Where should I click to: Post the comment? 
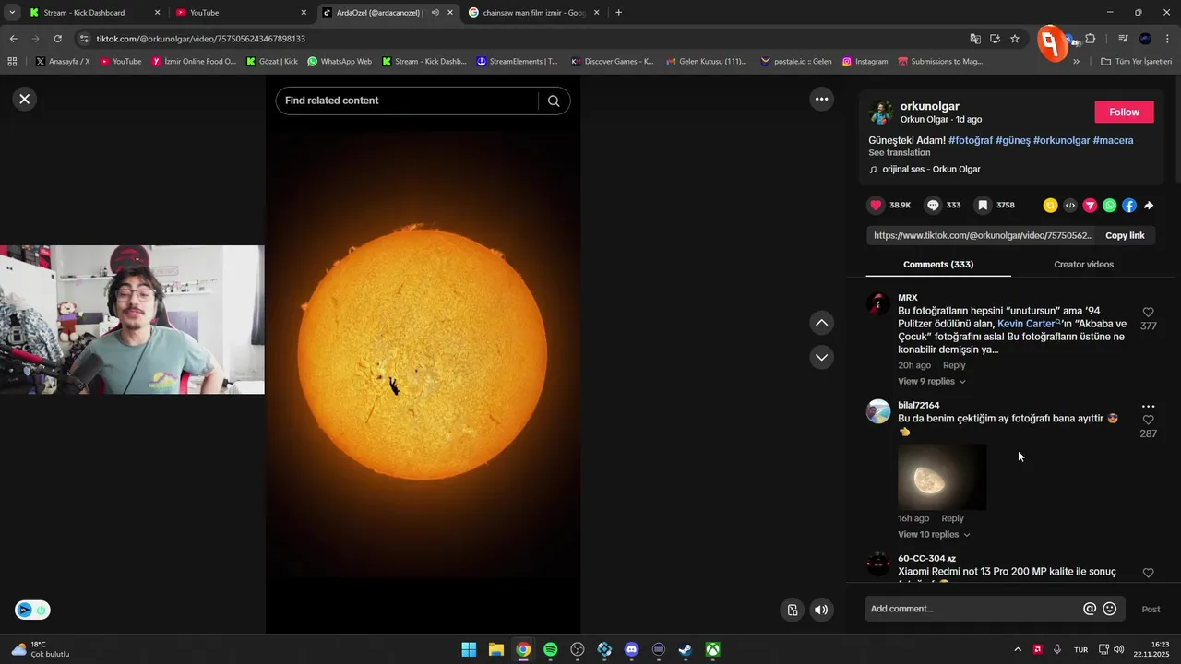[x=1151, y=610]
